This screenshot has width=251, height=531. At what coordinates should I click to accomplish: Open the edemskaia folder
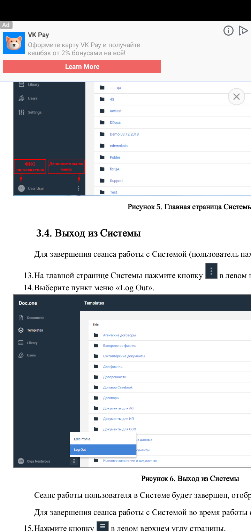pyautogui.click(x=119, y=146)
